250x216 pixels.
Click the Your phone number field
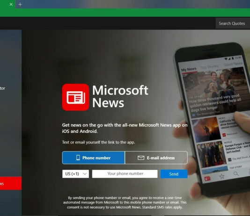[125, 174]
